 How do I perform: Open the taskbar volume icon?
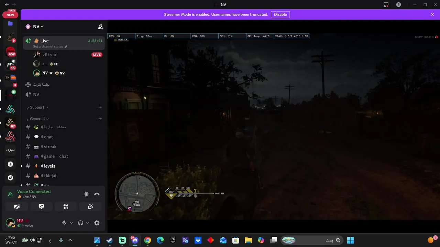click(32, 240)
